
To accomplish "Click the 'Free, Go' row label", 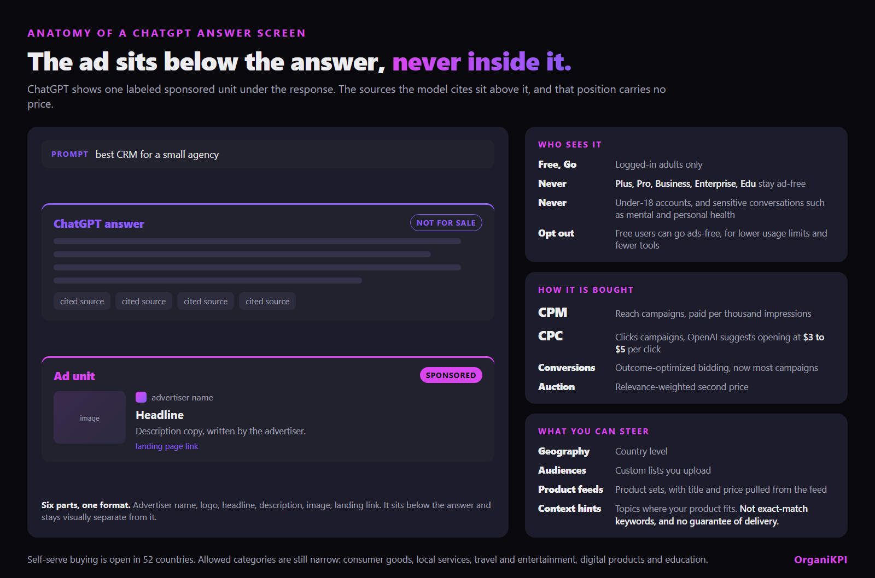I will (557, 164).
